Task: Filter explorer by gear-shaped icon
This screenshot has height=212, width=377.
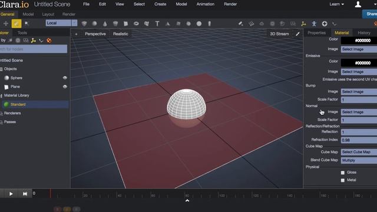Action: [x=18, y=41]
